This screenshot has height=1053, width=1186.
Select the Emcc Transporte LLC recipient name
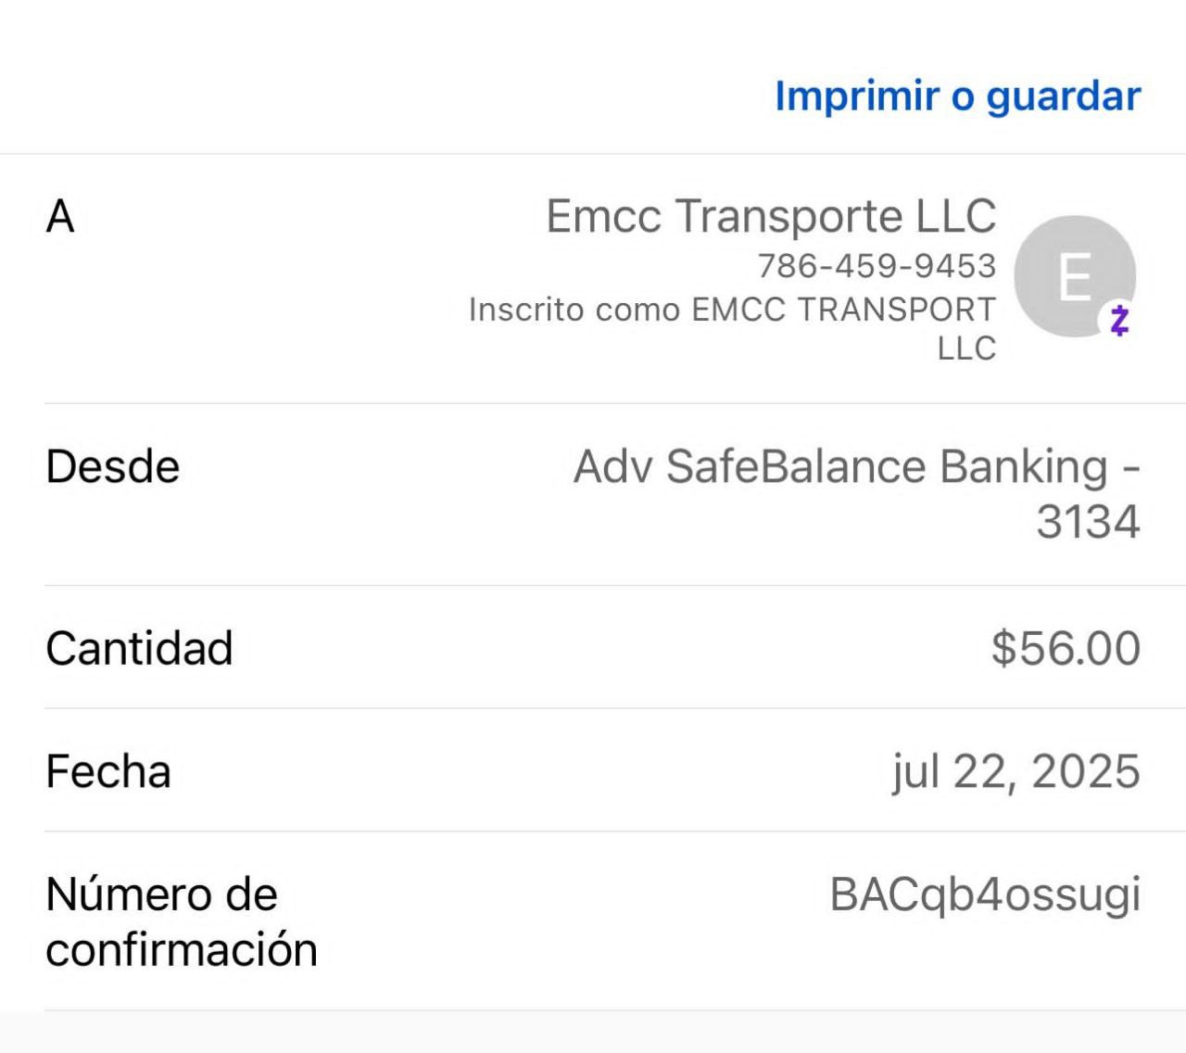(771, 216)
